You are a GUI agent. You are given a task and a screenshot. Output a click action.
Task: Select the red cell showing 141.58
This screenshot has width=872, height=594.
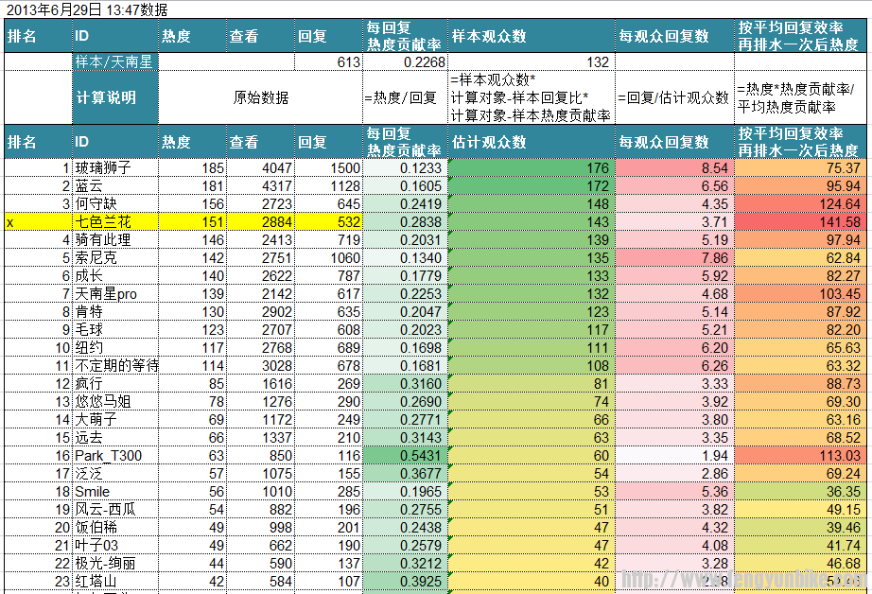coord(799,222)
